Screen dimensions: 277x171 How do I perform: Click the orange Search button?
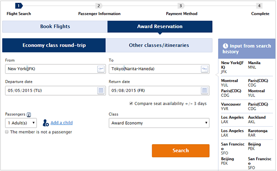pyautogui.click(x=181, y=151)
